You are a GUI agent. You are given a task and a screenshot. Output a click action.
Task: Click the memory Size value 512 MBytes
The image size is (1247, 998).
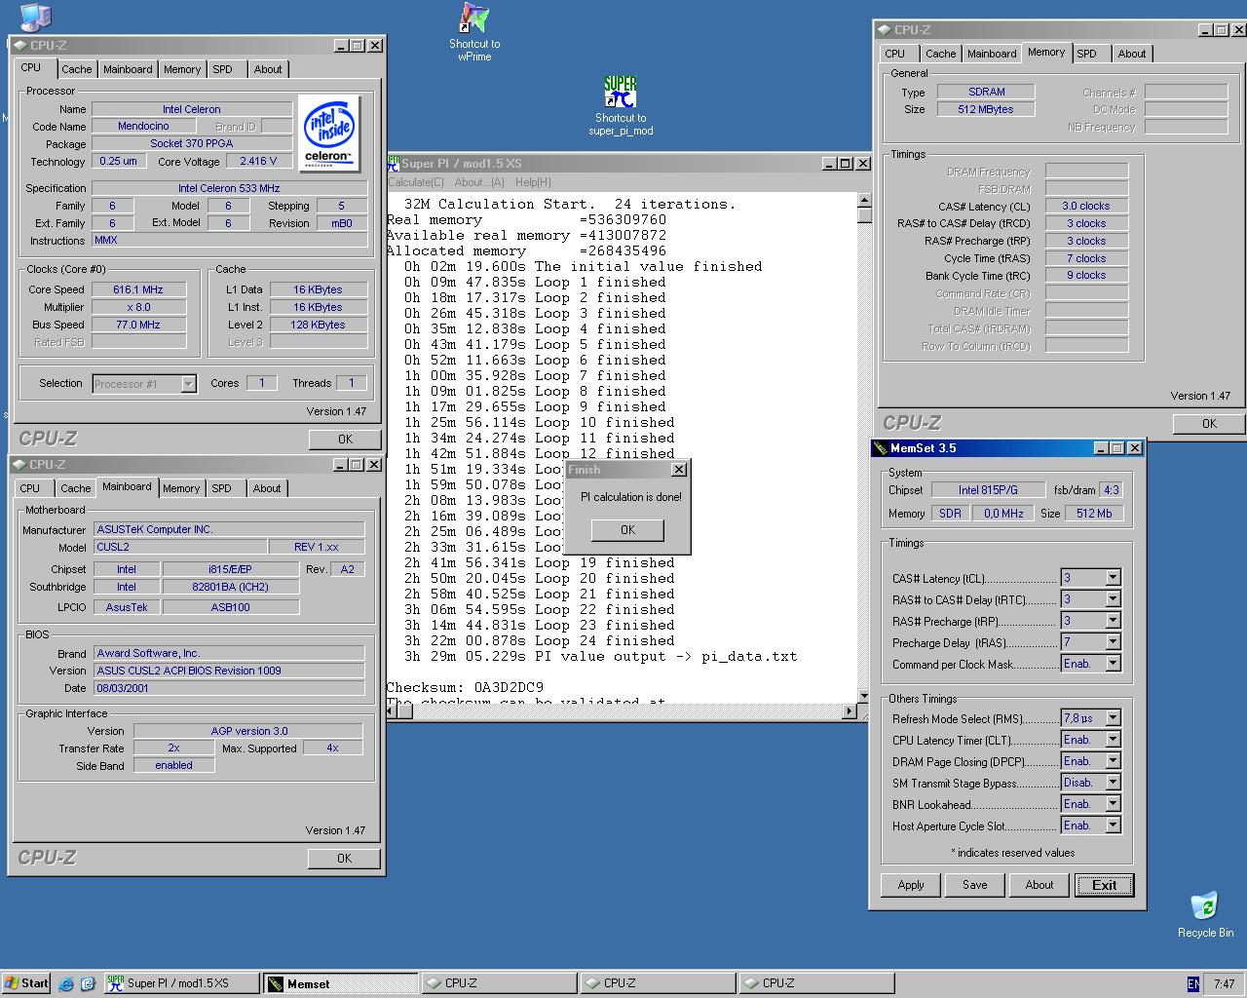(986, 109)
